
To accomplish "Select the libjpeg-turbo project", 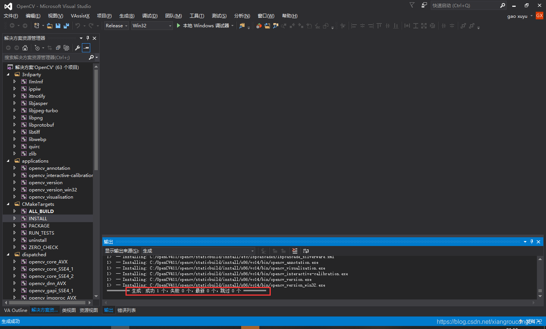I will pyautogui.click(x=43, y=110).
